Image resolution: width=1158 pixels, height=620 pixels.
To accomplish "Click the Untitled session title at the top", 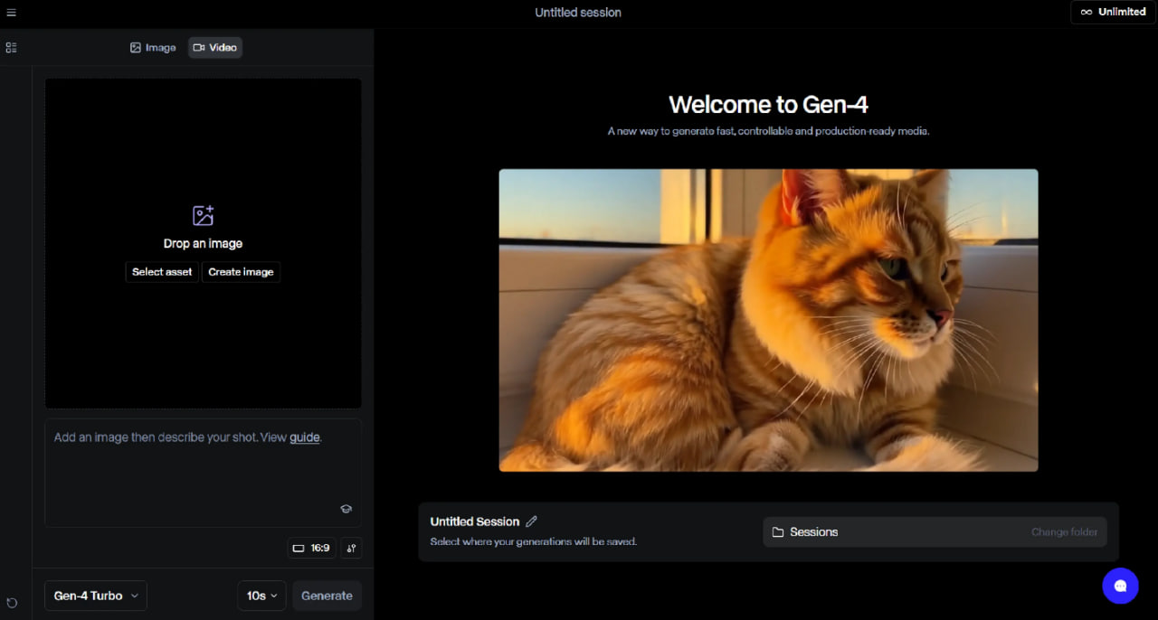I will click(x=578, y=13).
